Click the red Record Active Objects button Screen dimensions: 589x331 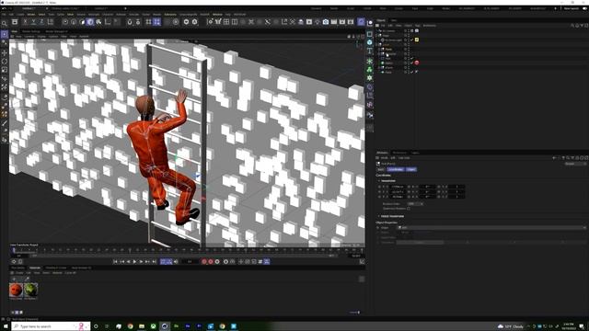click(x=204, y=261)
